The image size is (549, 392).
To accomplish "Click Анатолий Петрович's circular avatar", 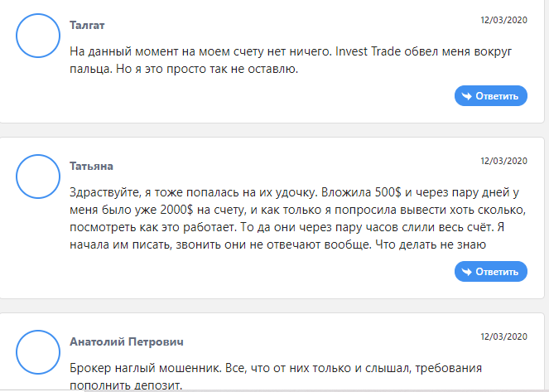I will [x=38, y=352].
